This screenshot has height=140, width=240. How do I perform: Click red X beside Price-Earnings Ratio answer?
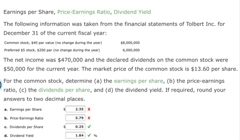89,118
